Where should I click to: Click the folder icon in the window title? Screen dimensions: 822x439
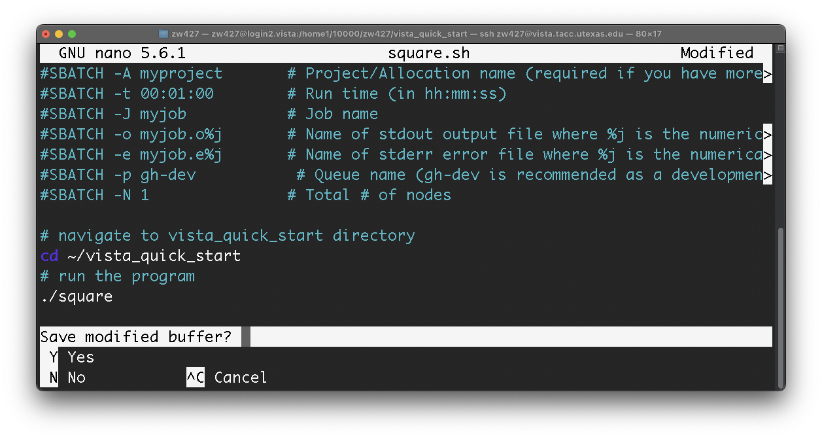point(163,34)
